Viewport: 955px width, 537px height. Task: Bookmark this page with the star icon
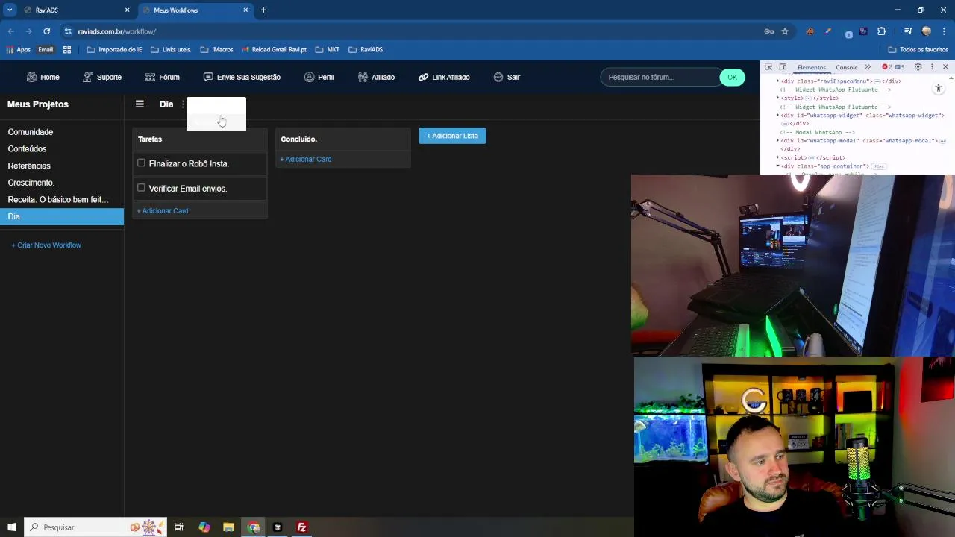[x=785, y=31]
